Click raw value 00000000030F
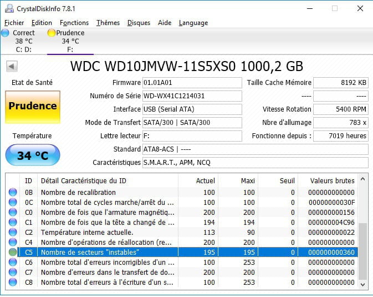Viewport: 373px width, 297px height. point(331,203)
